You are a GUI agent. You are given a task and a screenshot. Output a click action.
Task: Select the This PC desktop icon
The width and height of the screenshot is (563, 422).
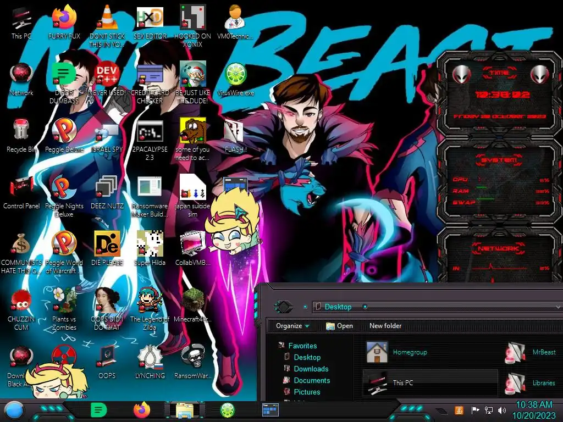tap(21, 23)
